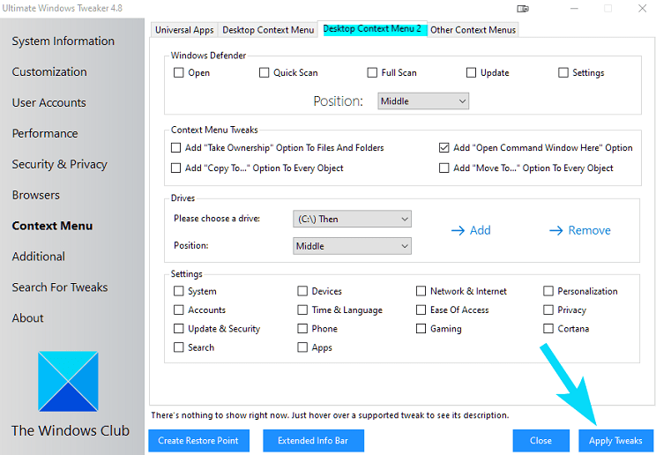Click the Remove drive link
Screen dimensions: 656x455
coord(580,231)
